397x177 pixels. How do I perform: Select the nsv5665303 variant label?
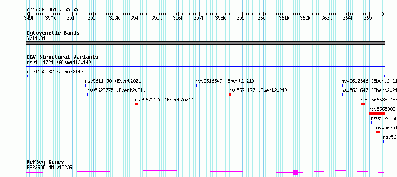(x=382, y=109)
